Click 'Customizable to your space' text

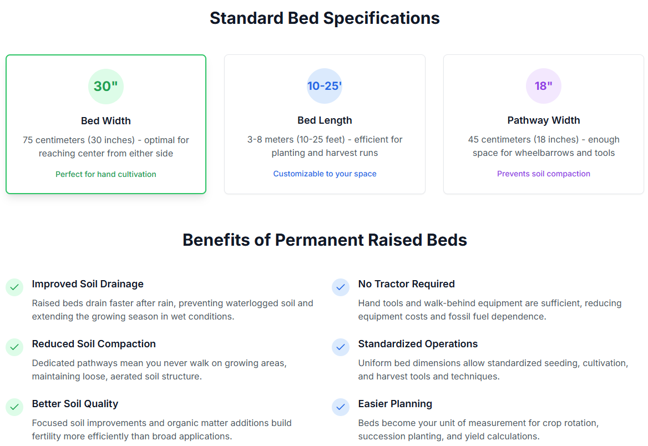point(325,174)
